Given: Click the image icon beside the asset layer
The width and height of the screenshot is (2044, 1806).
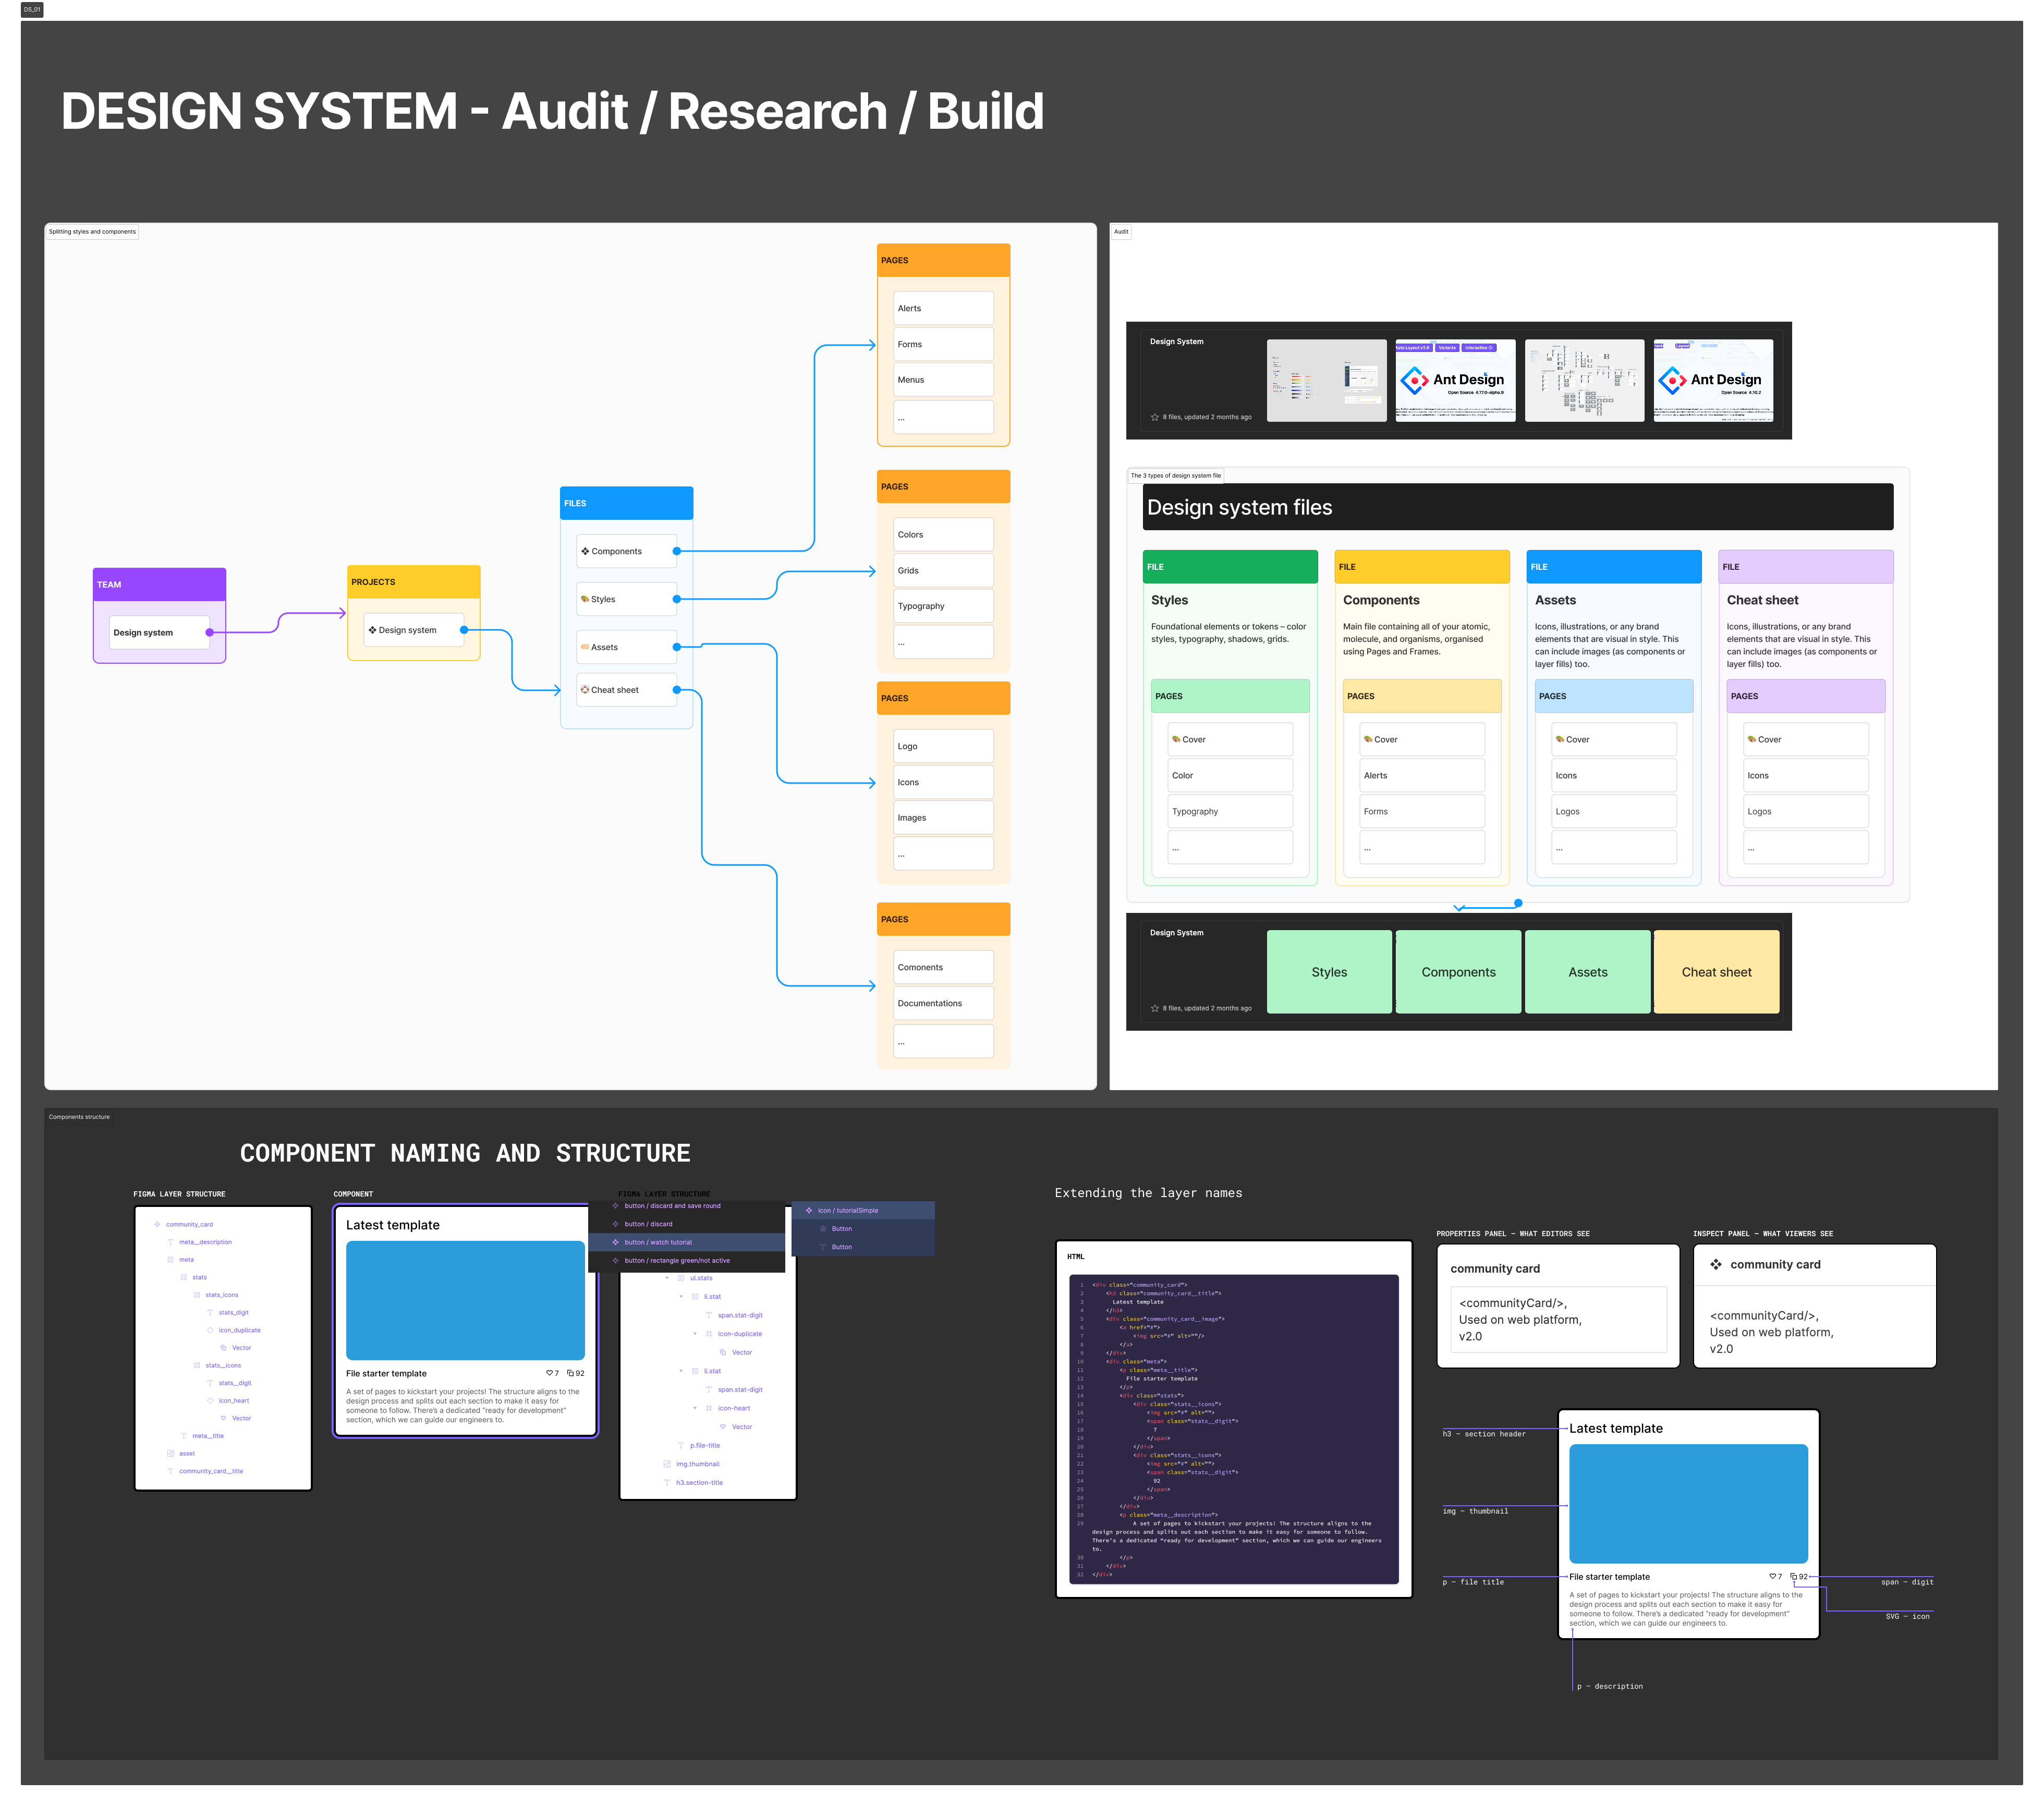Looking at the screenshot, I should coord(170,1453).
